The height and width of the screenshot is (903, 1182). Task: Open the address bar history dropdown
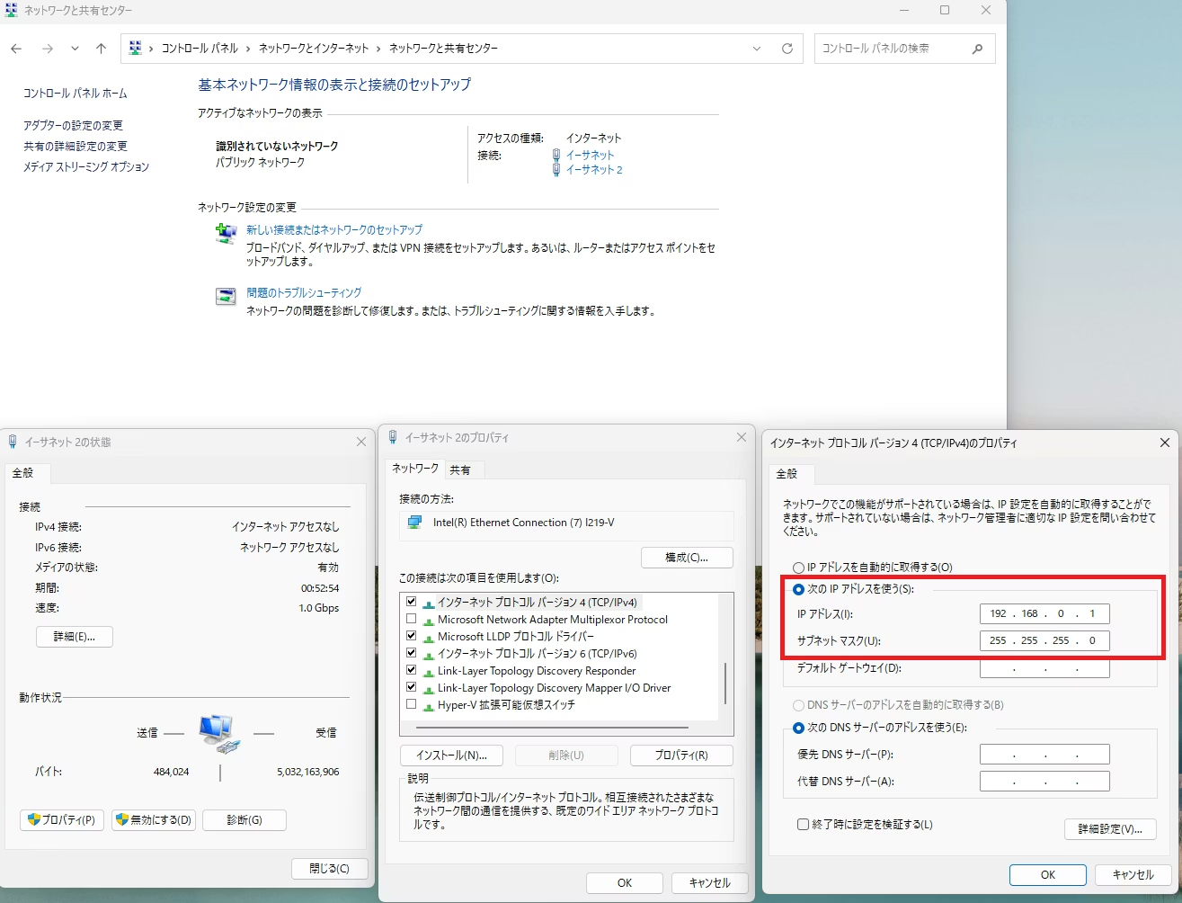[x=756, y=49]
